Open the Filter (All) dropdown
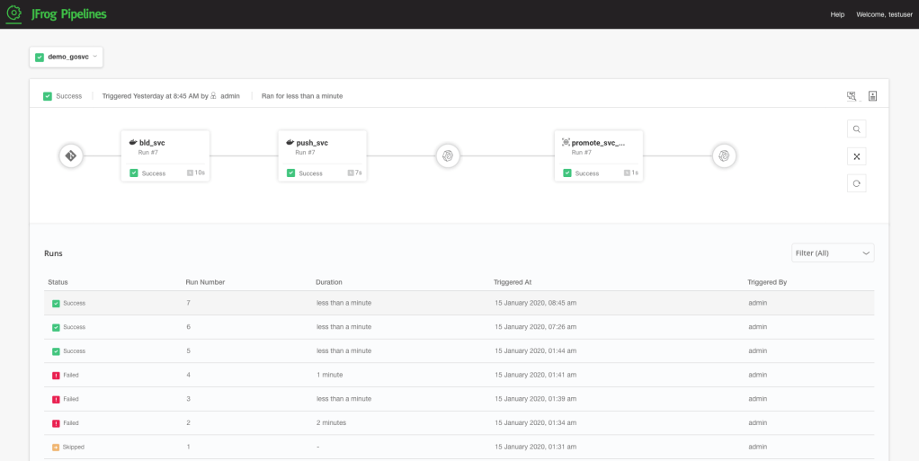The width and height of the screenshot is (919, 461). tap(833, 253)
